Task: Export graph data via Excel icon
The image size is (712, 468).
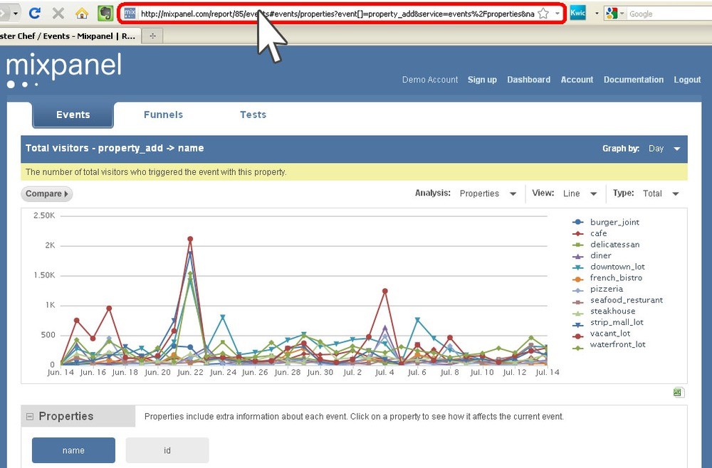Action: click(678, 393)
